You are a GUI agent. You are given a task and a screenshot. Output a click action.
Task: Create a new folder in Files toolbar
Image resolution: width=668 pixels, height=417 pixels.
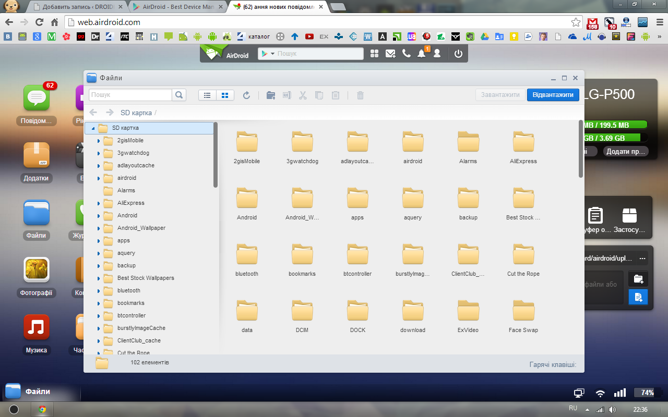[271, 95]
